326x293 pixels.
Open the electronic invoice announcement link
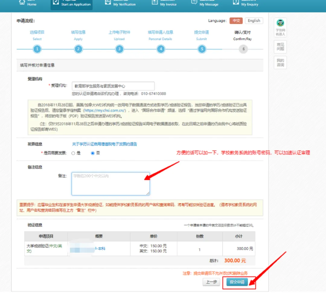coord(104,144)
